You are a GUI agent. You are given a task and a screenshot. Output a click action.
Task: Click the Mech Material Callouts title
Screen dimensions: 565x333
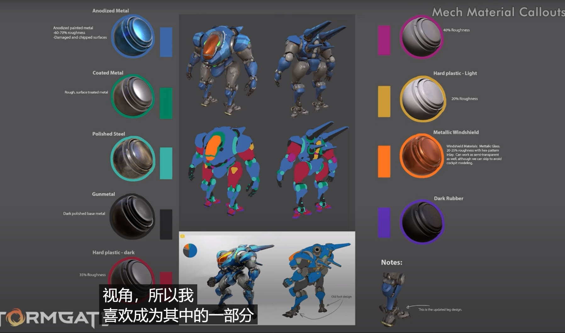[x=498, y=12]
